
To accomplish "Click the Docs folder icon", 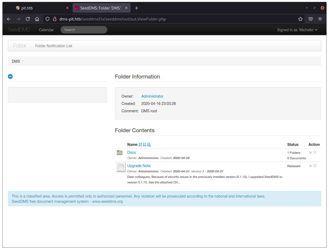I will click(120, 153).
